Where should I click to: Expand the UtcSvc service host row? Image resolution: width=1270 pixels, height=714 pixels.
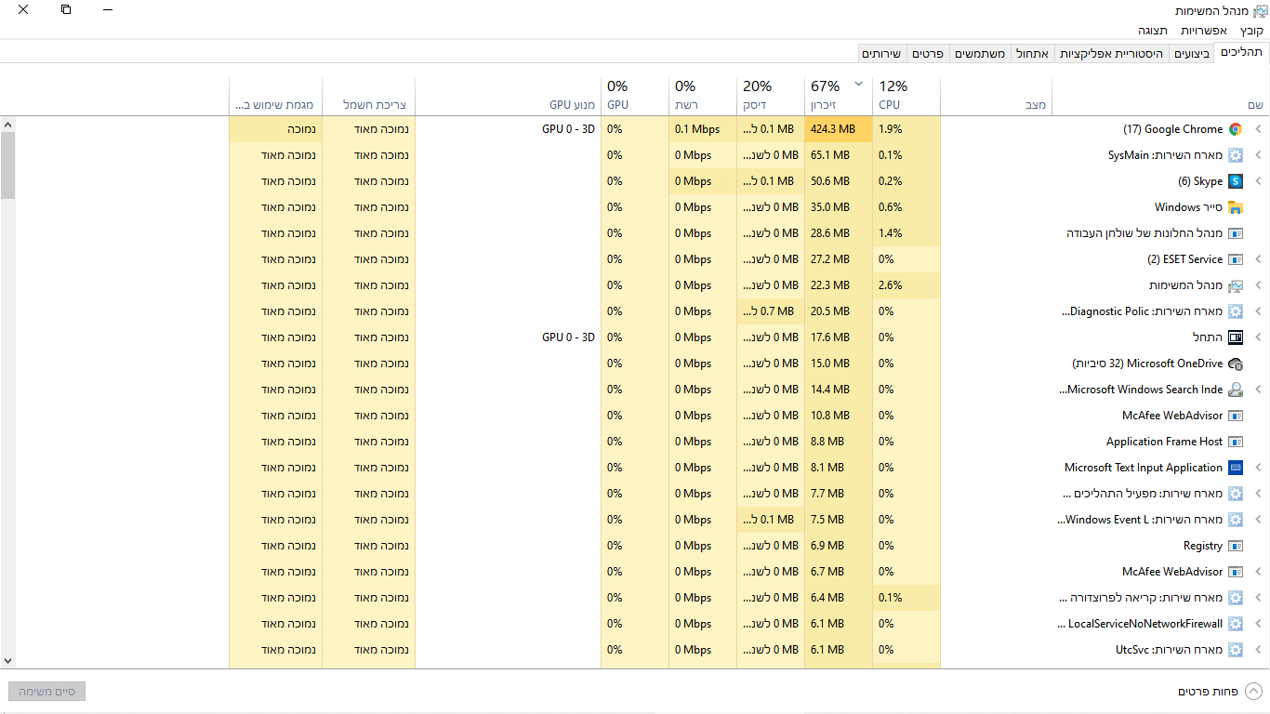point(1259,650)
